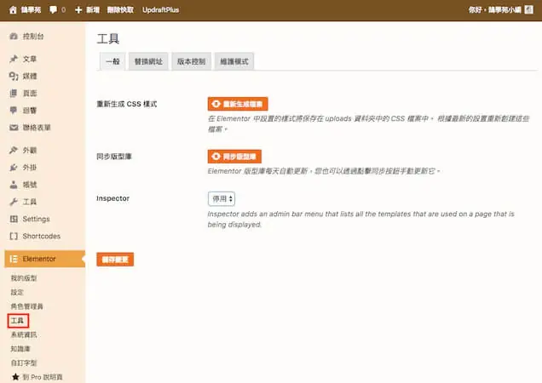The image size is (542, 383).
Task: Click the star icon for Pro help
Action: pos(15,377)
